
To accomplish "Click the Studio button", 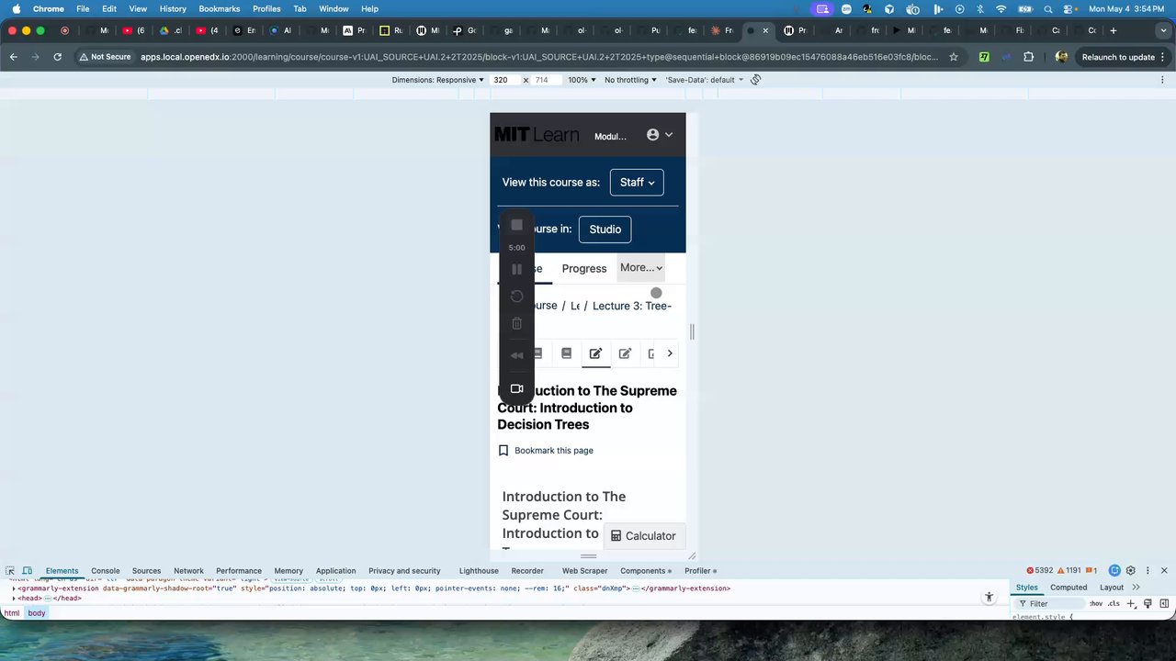I will 605,230.
